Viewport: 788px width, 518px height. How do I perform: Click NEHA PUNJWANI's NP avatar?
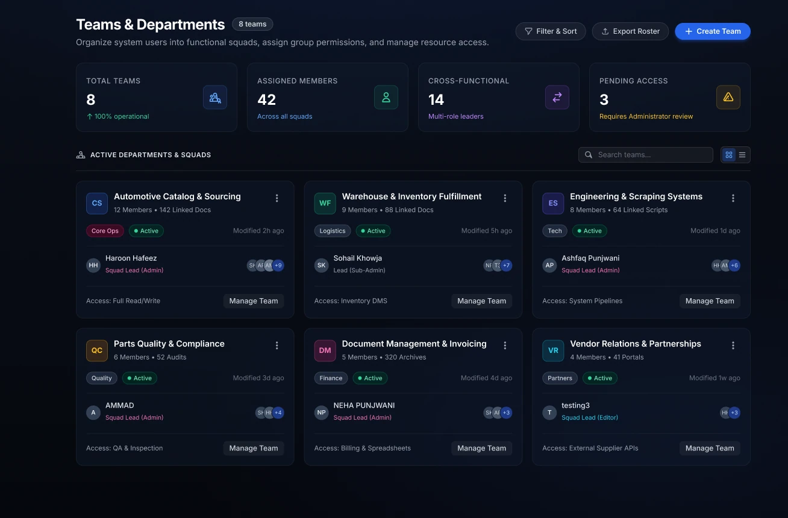(322, 413)
